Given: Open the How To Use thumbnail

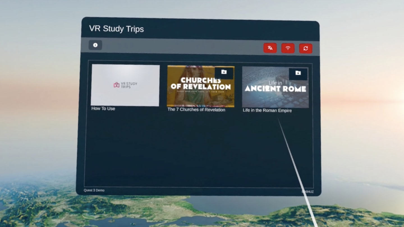Looking at the screenshot, I should pyautogui.click(x=125, y=85).
